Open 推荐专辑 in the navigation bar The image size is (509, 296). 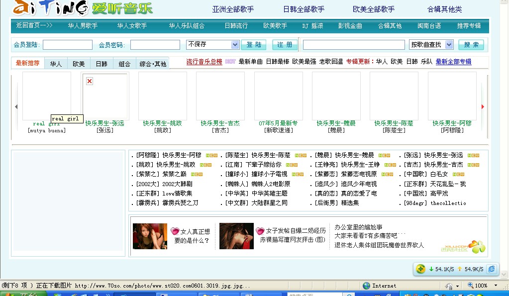[x=469, y=26]
